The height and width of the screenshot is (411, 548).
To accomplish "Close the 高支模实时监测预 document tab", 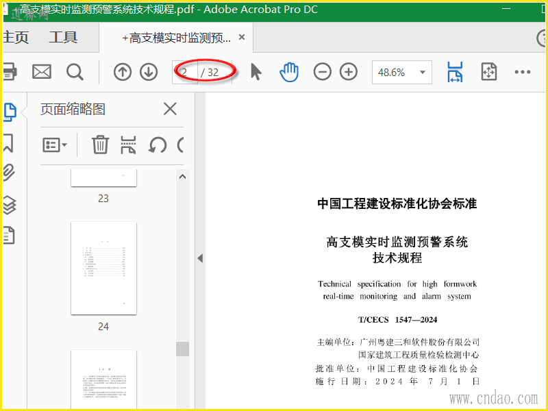I will click(242, 37).
